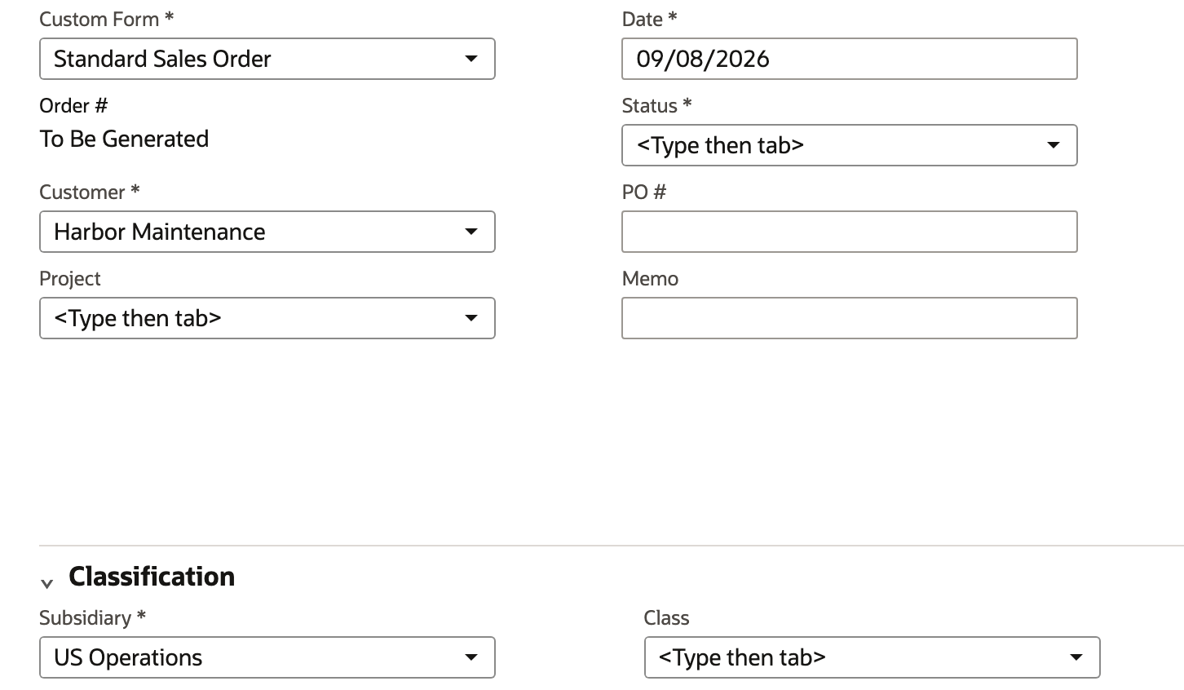
Task: Click the 'Status *' label
Action: pyautogui.click(x=657, y=106)
